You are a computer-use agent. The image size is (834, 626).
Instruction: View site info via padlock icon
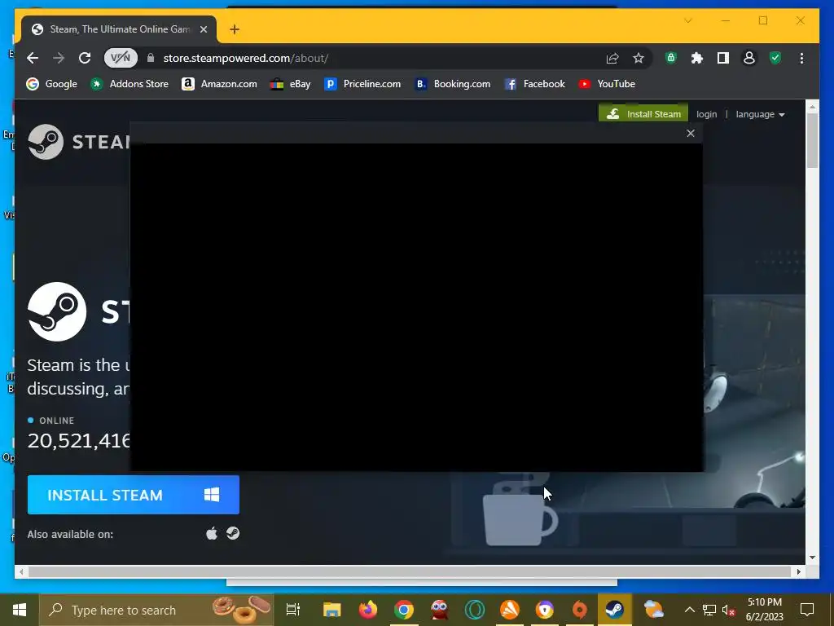click(151, 58)
